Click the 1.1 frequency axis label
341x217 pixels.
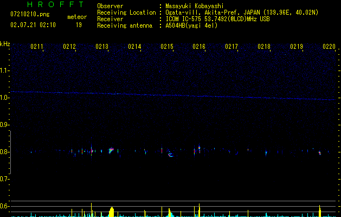click(4, 71)
